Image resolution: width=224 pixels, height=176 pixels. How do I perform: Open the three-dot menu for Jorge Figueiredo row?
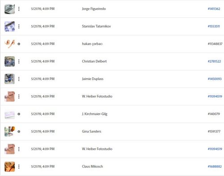click(x=19, y=9)
